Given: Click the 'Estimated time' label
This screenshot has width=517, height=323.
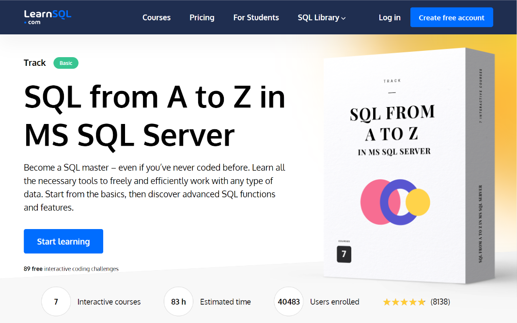Looking at the screenshot, I should click(225, 302).
